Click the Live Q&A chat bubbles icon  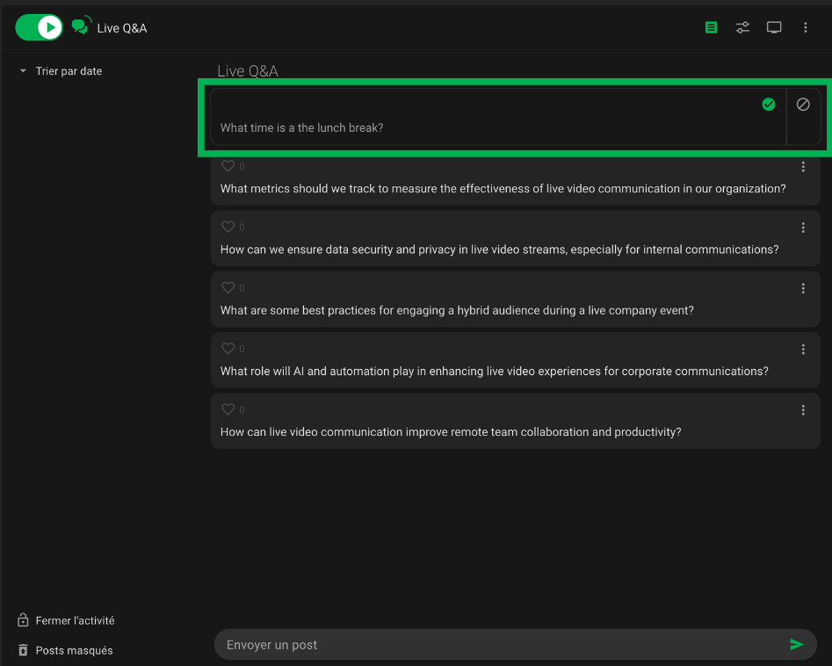pyautogui.click(x=81, y=27)
